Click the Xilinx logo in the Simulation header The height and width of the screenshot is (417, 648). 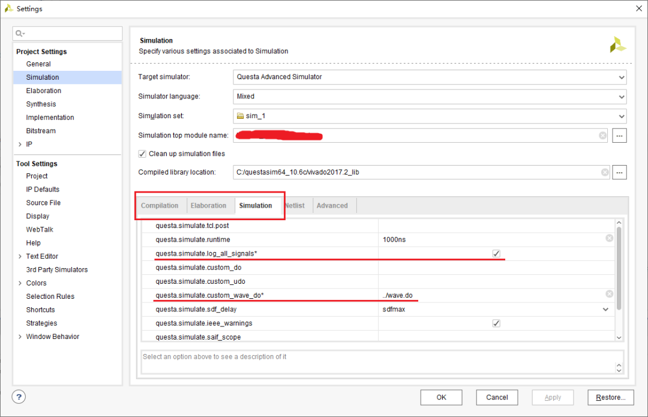coord(617,44)
